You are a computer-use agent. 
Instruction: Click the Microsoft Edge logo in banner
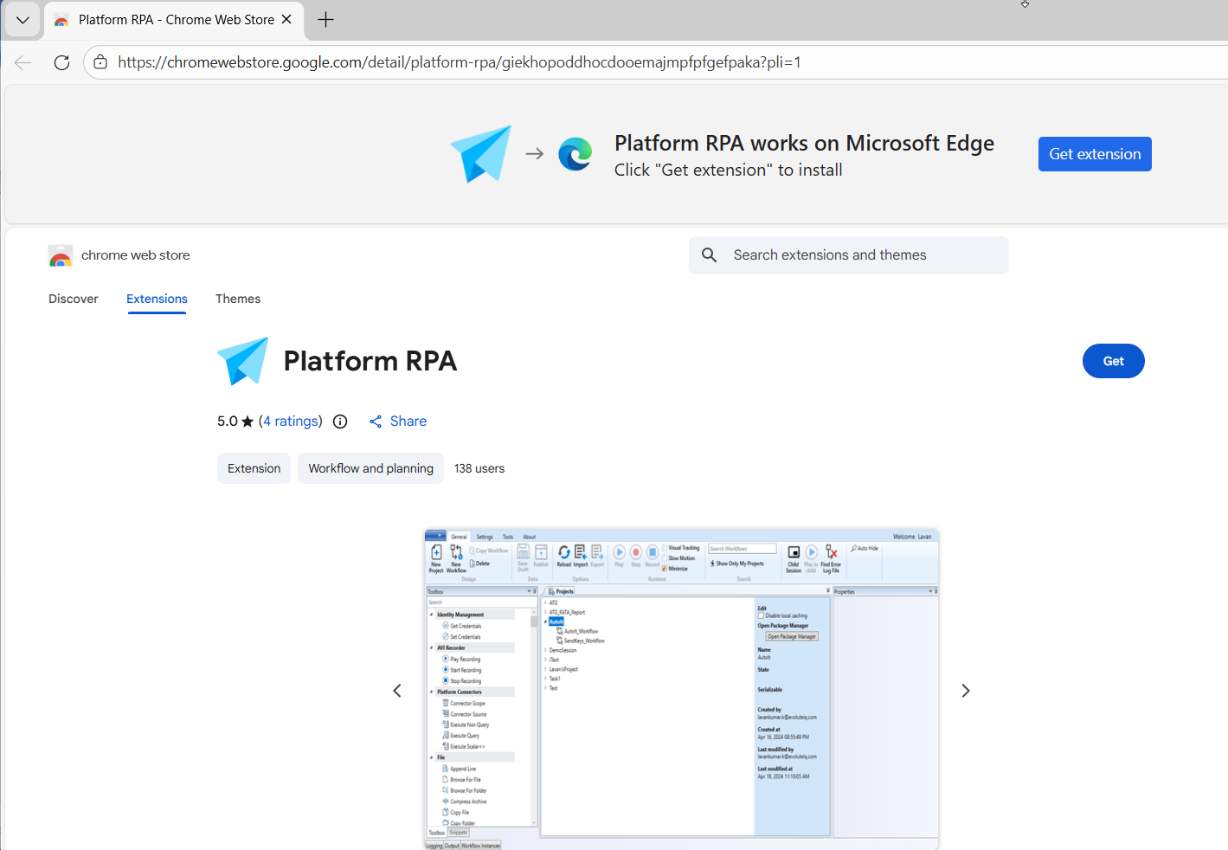tap(575, 154)
